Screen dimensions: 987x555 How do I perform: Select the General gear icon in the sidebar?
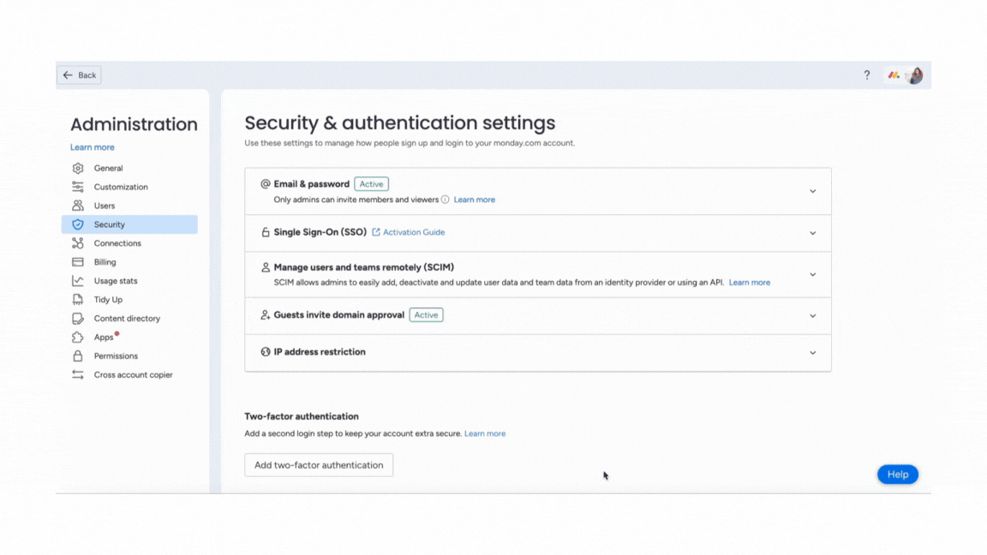pyautogui.click(x=76, y=168)
